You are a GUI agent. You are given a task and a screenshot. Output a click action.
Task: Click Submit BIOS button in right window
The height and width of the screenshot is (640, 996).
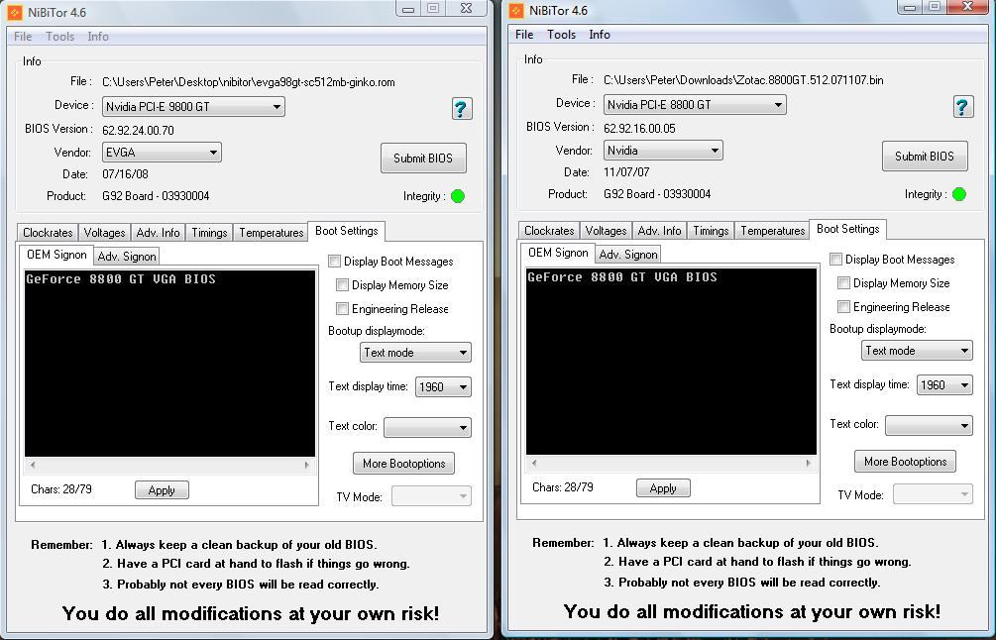925,157
